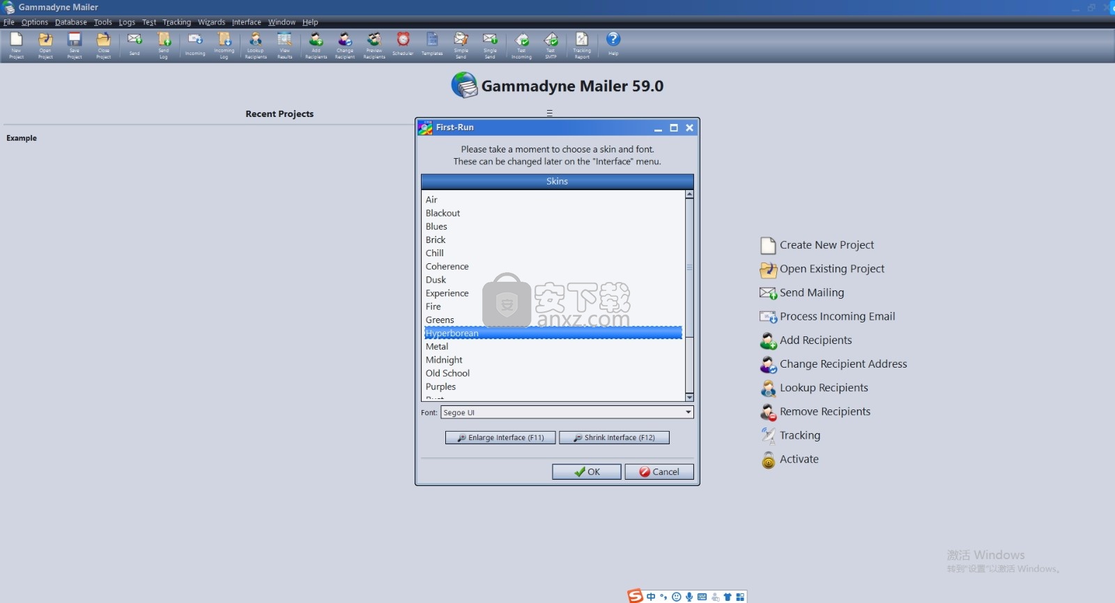This screenshot has width=1115, height=603.
Task: Click the Activate link
Action: point(790,460)
